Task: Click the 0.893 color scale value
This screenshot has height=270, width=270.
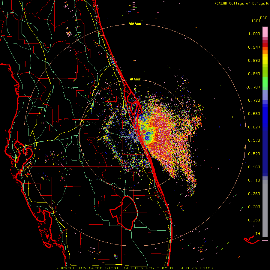Action: pos(254,60)
